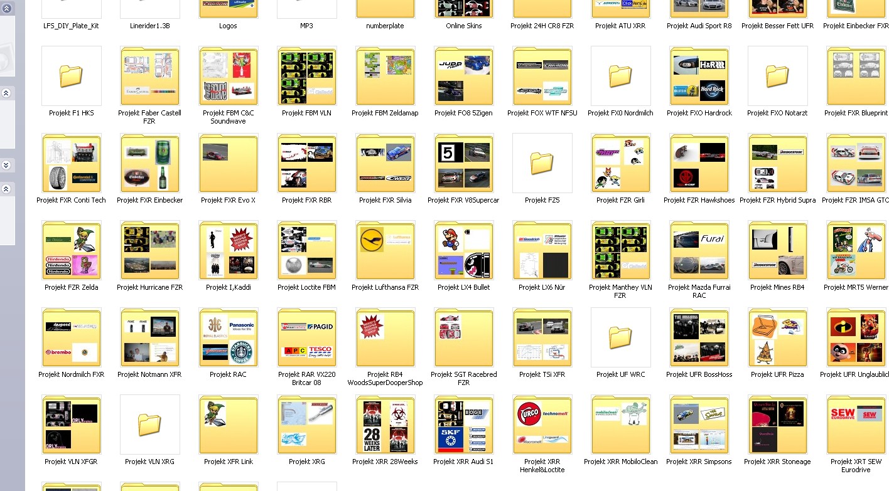This screenshot has width=889, height=491.
Task: Click the Projekt FZR Zelda folder icon
Action: pyautogui.click(x=72, y=250)
